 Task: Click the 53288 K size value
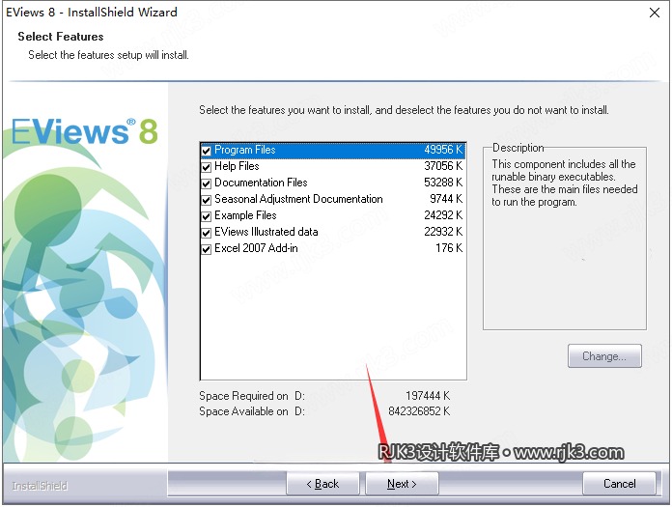pos(443,183)
